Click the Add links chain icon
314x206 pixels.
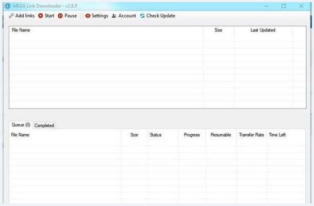click(11, 15)
